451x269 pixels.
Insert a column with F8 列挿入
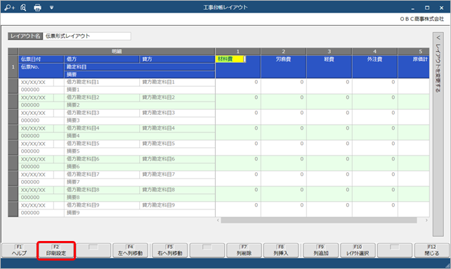click(x=281, y=250)
